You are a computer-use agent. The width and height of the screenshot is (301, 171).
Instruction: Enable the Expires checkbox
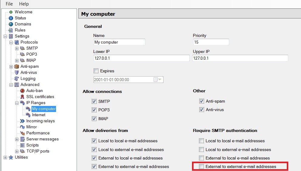click(x=96, y=71)
